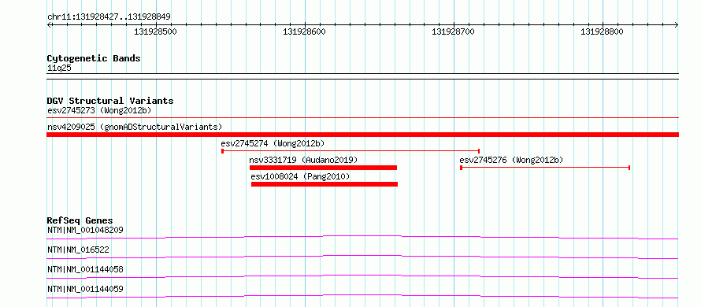Viewport: 701px width, 307px height.
Task: Click the esv2745274 variant span line
Action: click(x=350, y=151)
